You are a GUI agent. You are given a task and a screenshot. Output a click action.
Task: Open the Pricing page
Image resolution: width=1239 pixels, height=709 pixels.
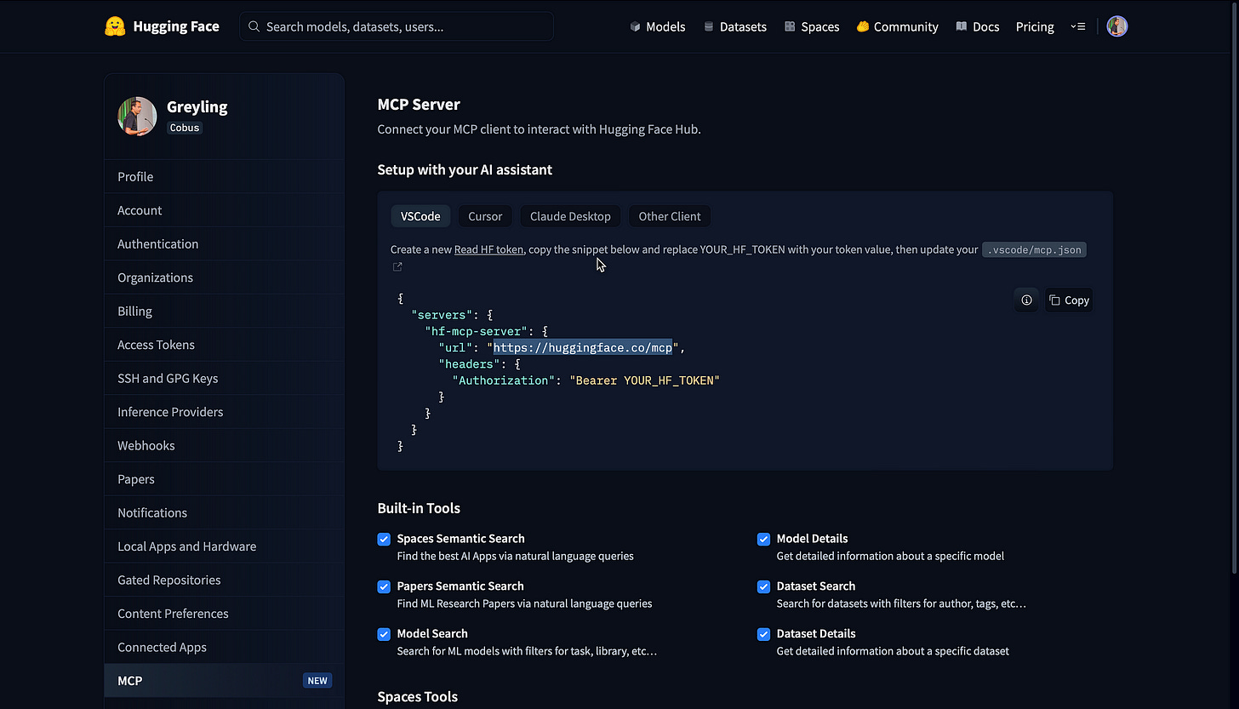(1035, 26)
